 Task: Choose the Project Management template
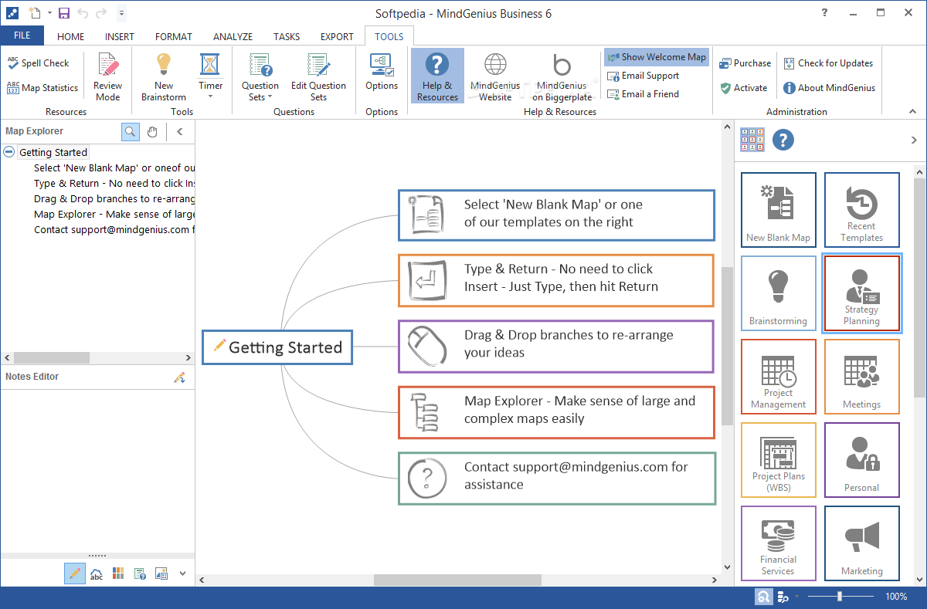pos(778,377)
